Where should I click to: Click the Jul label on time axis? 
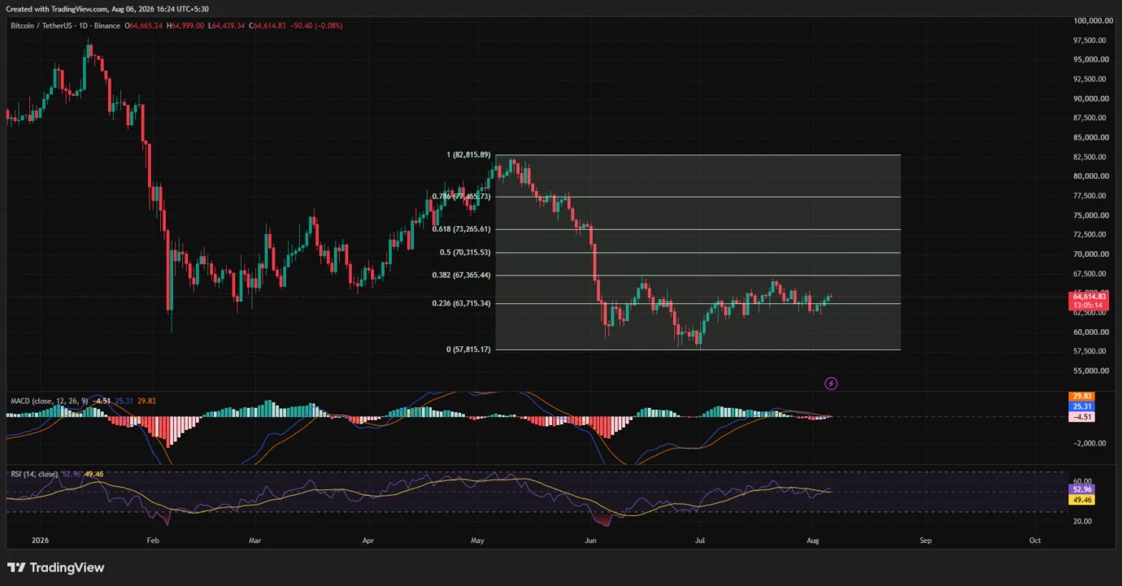pyautogui.click(x=700, y=540)
